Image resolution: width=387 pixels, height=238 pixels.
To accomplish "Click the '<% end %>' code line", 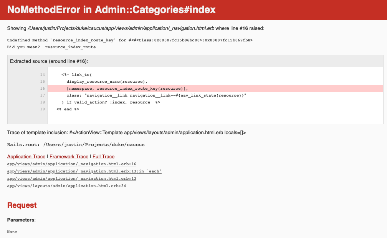I will click(x=68, y=109).
